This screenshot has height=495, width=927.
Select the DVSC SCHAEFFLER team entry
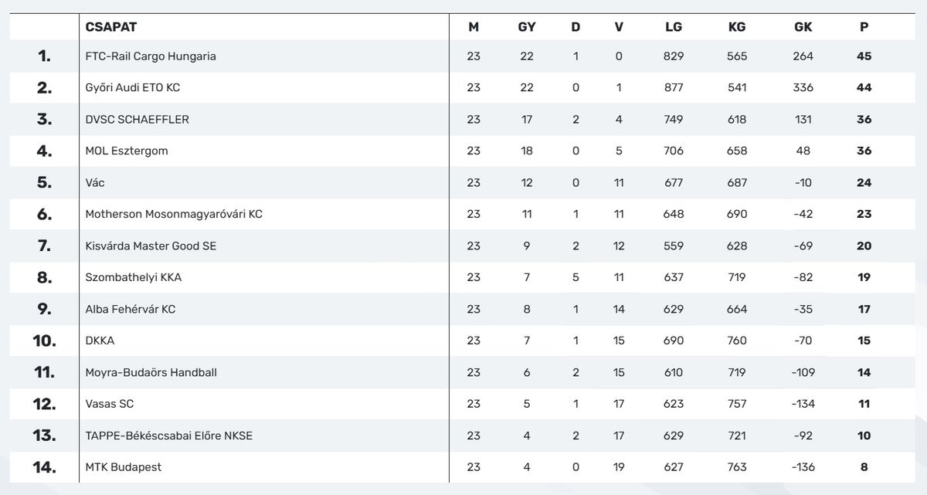click(137, 120)
